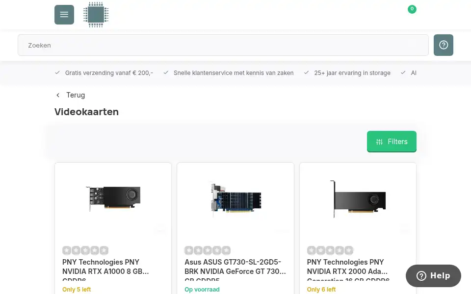The image size is (471, 294).
Task: Open the Help chat widget
Action: point(433,276)
